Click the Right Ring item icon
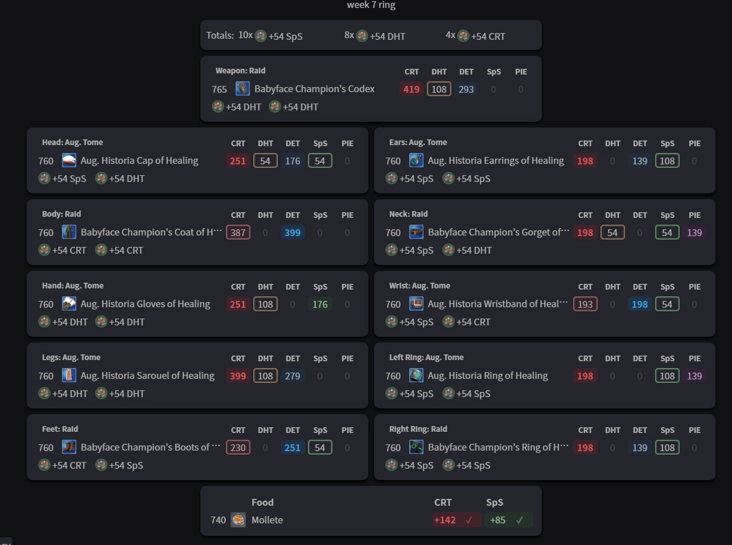The width and height of the screenshot is (732, 545). [x=416, y=447]
